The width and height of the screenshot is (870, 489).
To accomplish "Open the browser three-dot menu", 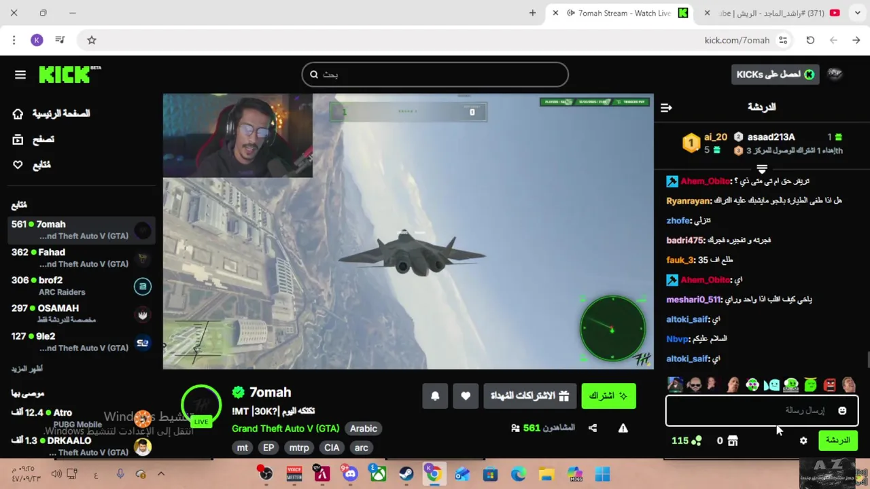I will pos(14,40).
